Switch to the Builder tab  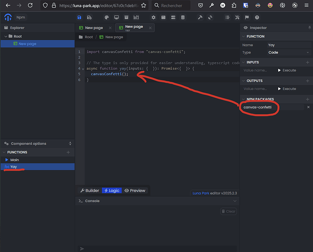click(89, 191)
